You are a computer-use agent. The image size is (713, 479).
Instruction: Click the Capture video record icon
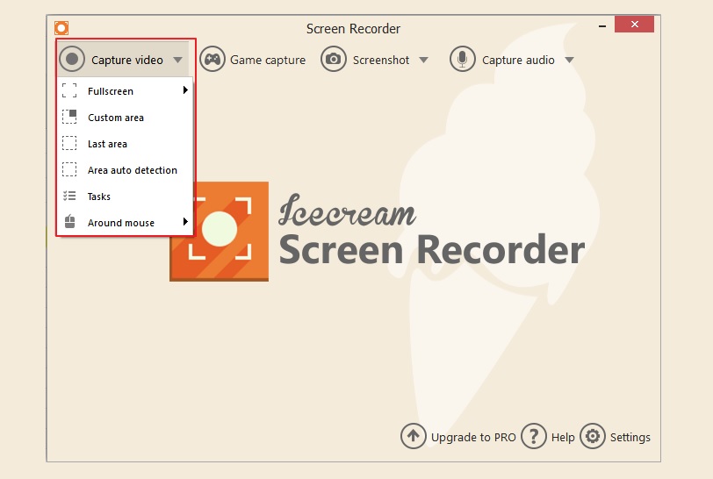pyautogui.click(x=72, y=59)
